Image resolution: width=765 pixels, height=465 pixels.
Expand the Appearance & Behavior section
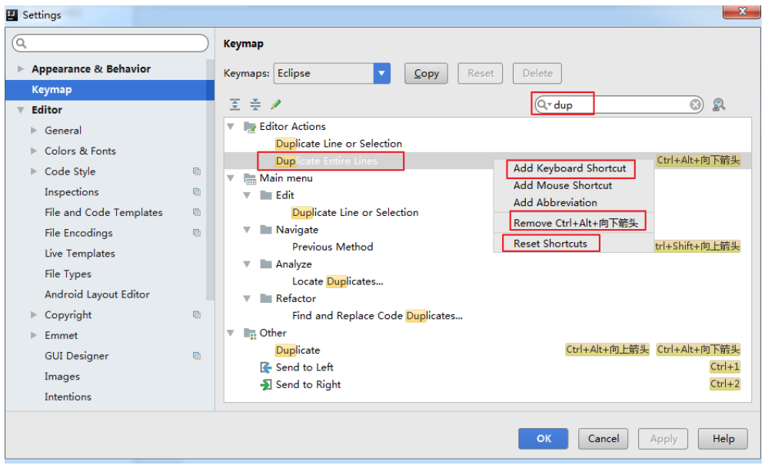click(21, 69)
